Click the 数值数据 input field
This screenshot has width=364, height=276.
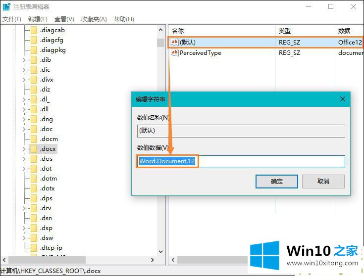(241, 161)
